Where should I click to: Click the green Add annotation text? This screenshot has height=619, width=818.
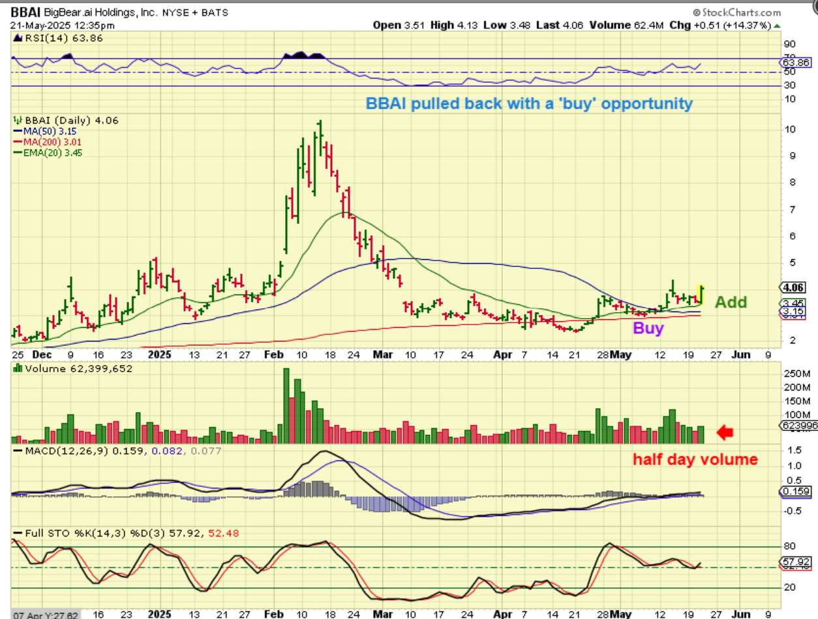click(x=731, y=302)
